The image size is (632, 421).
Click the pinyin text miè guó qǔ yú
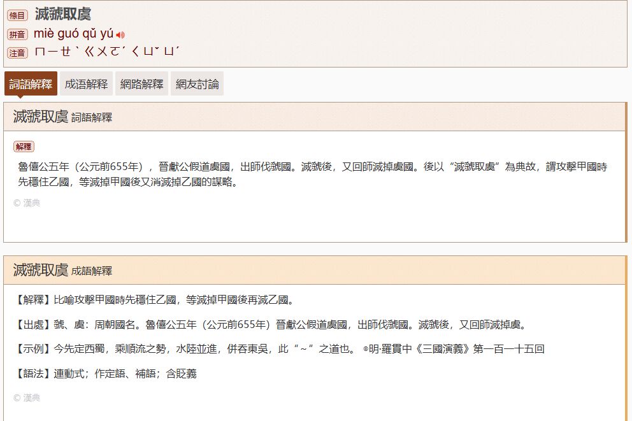[73, 34]
